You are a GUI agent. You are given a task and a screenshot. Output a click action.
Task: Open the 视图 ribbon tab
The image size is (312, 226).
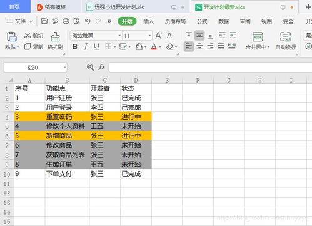pyautogui.click(x=266, y=21)
